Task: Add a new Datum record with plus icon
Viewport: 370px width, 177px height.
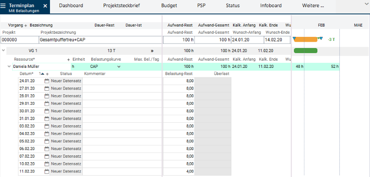Action: tap(47, 74)
